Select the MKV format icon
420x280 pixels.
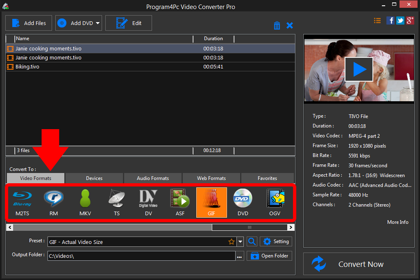click(85, 203)
